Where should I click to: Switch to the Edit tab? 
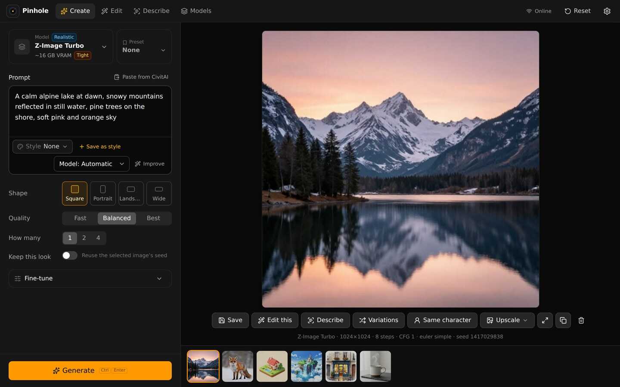click(112, 11)
